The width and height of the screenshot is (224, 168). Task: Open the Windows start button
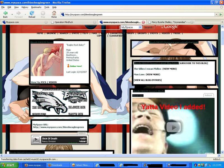(9, 165)
